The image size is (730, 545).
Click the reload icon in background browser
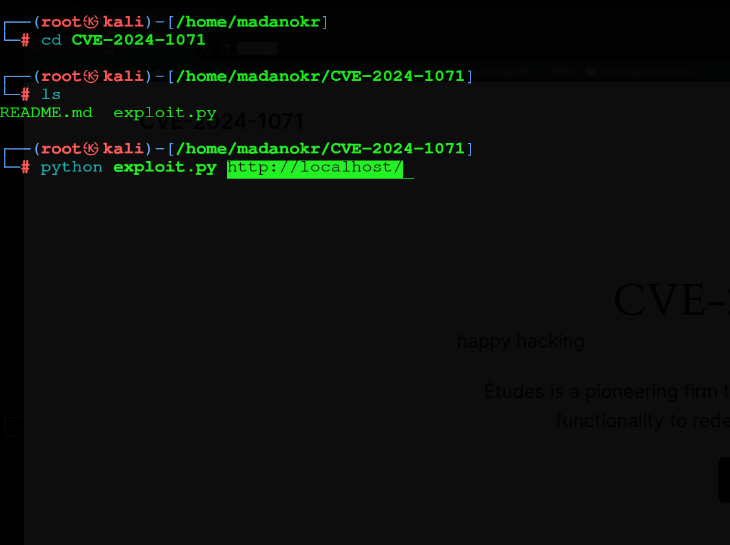[x=86, y=49]
